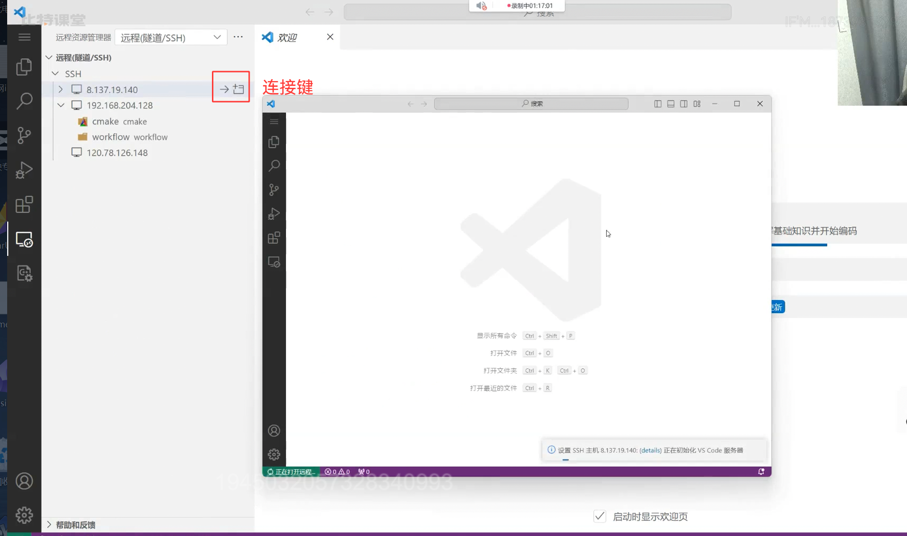Go forward arrow in front window title bar
The width and height of the screenshot is (907, 536).
(x=424, y=104)
